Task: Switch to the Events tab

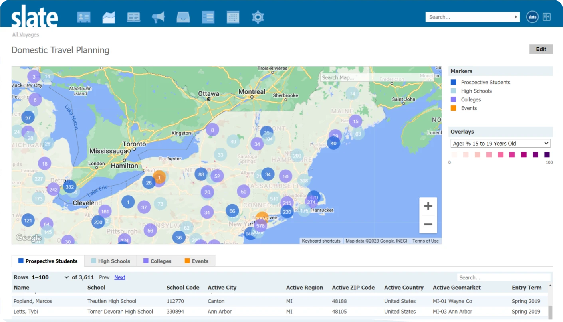Action: click(x=196, y=261)
